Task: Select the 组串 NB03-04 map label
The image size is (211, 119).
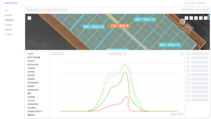Action: (170, 45)
